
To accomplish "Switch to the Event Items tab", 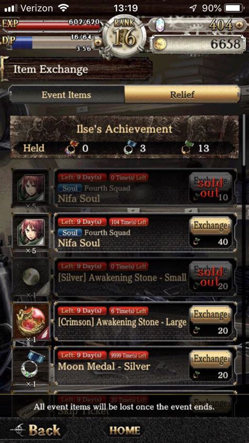I will 67,94.
